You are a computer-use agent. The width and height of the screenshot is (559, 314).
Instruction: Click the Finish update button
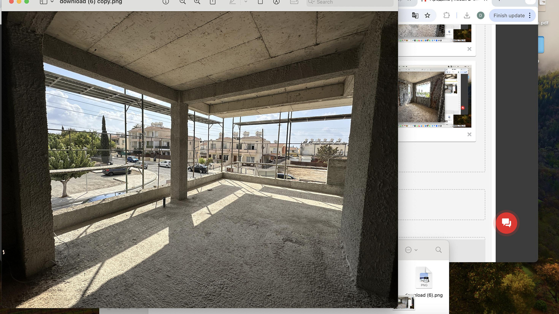(x=509, y=15)
